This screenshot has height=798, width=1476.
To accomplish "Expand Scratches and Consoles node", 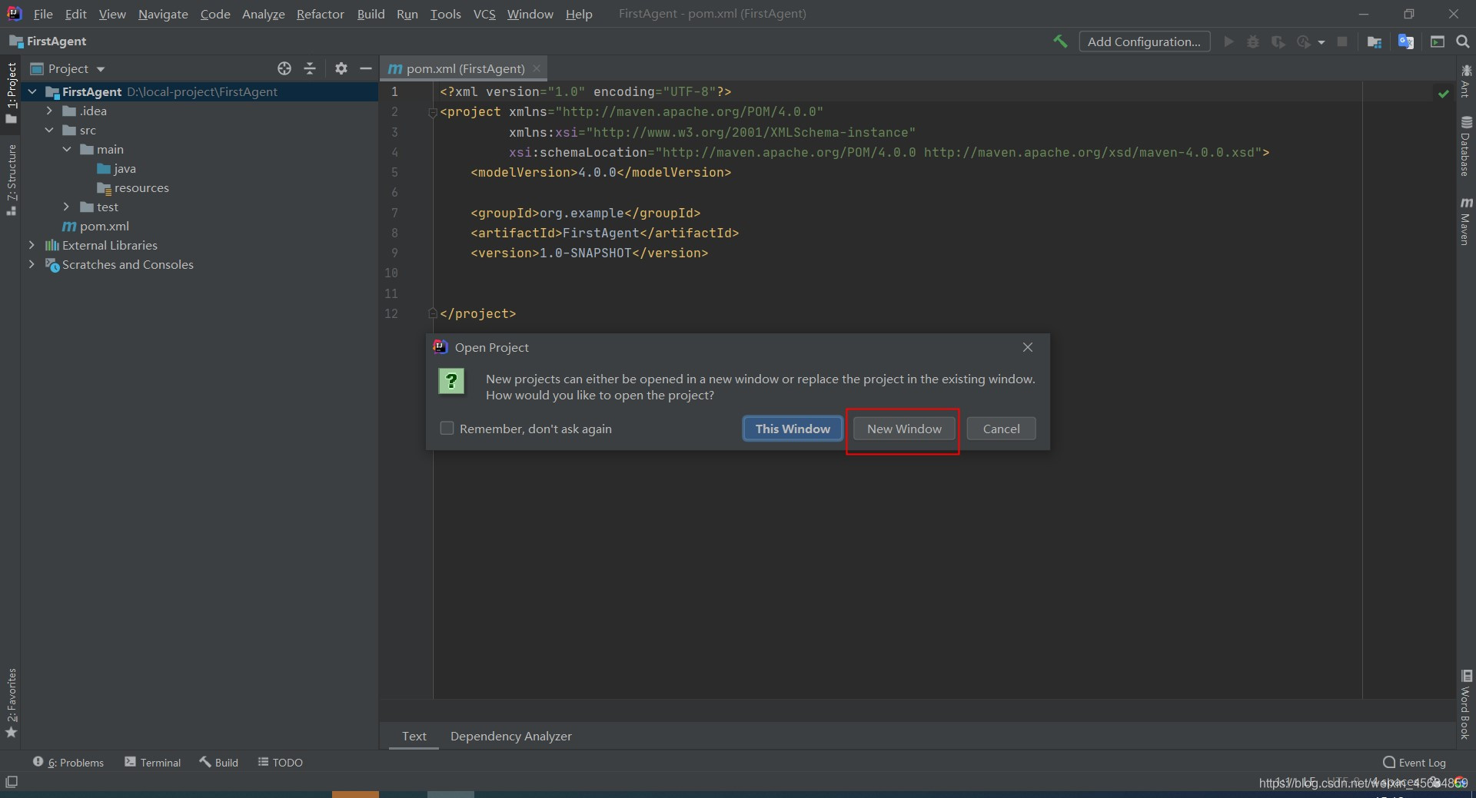I will 32,264.
